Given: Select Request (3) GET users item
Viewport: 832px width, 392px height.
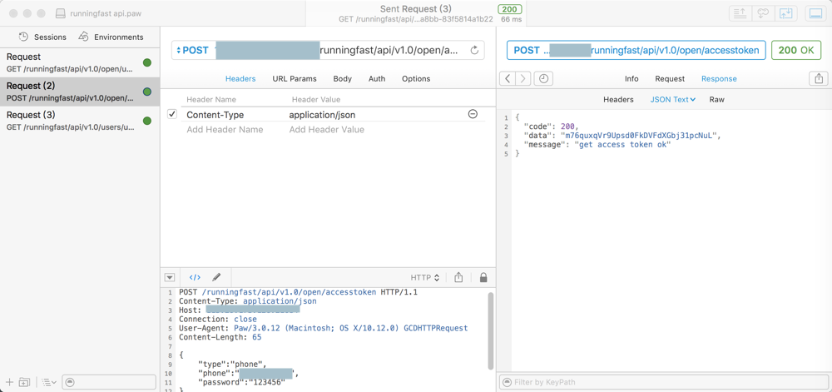Looking at the screenshot, I should 80,121.
